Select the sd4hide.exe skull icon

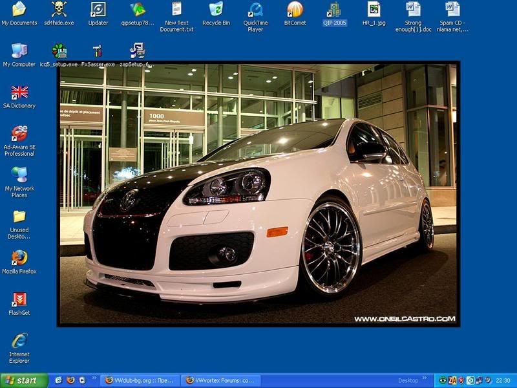(59, 10)
